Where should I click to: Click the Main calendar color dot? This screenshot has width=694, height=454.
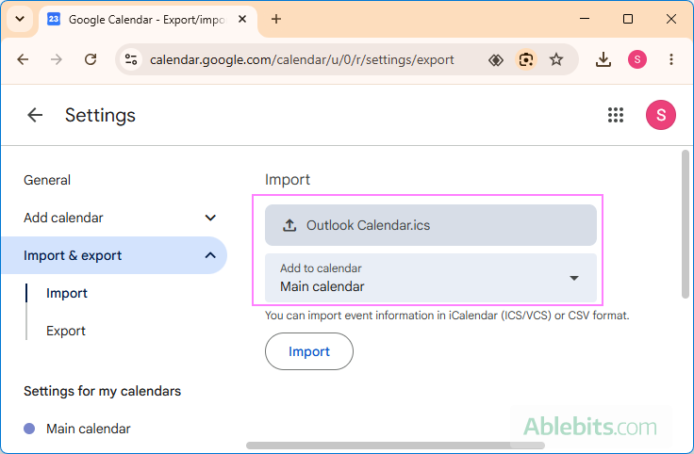[x=29, y=429]
